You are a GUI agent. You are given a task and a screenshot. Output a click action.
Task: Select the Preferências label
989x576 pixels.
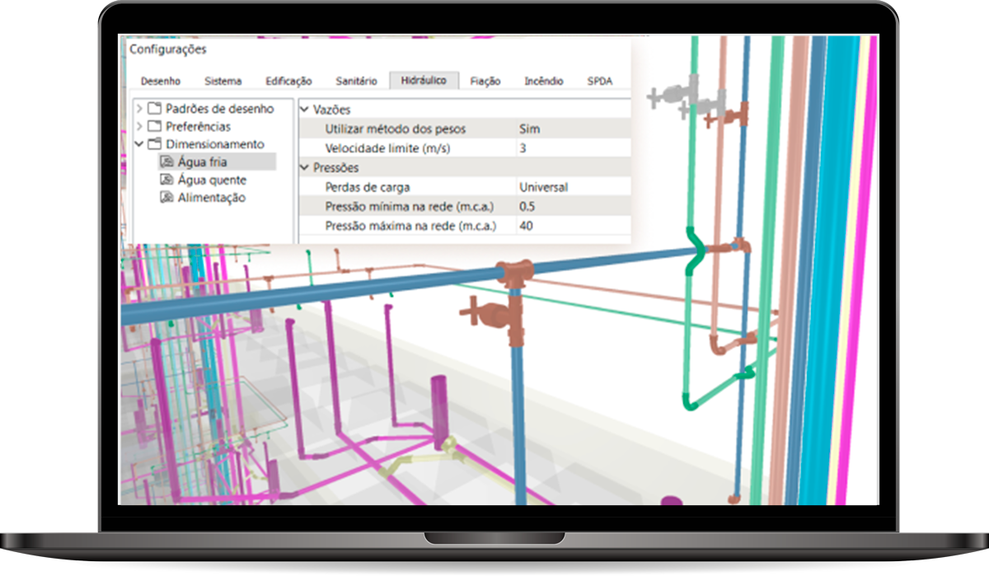(x=198, y=126)
